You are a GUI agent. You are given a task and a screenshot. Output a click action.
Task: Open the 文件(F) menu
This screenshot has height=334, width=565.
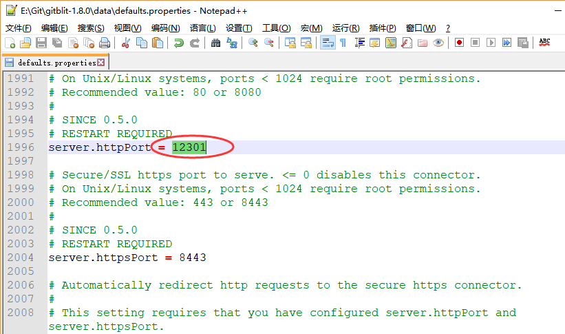(x=18, y=28)
